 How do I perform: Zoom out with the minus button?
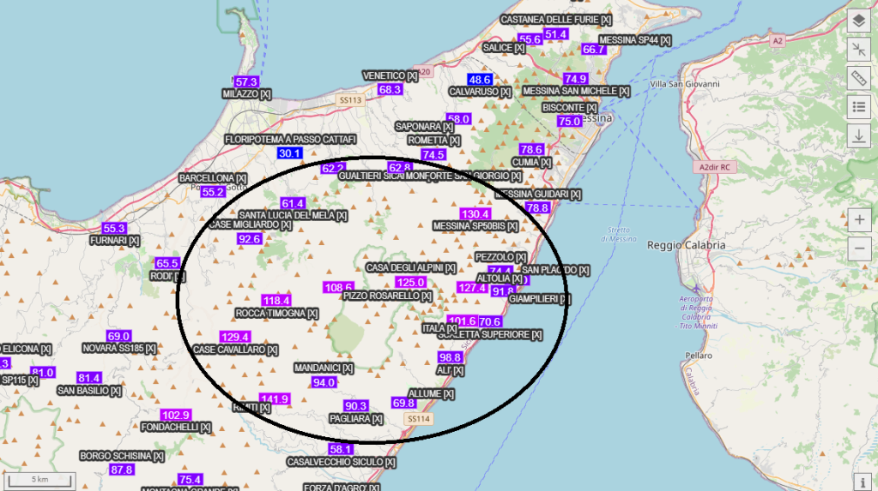(x=859, y=248)
